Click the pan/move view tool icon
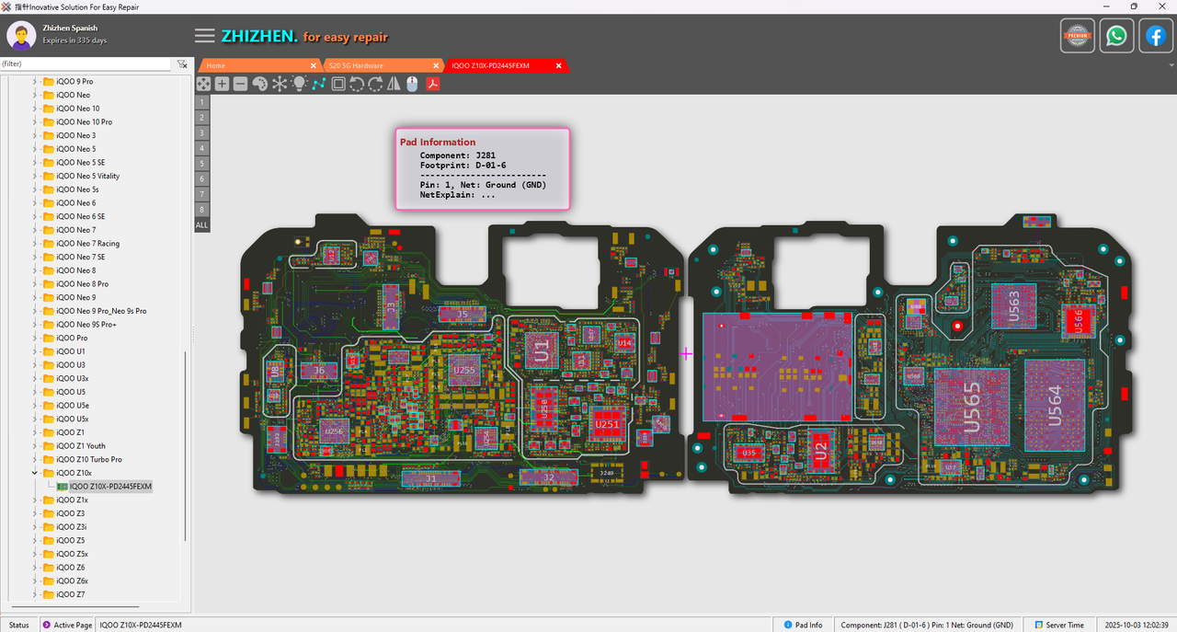The height and width of the screenshot is (632, 1177). point(203,84)
